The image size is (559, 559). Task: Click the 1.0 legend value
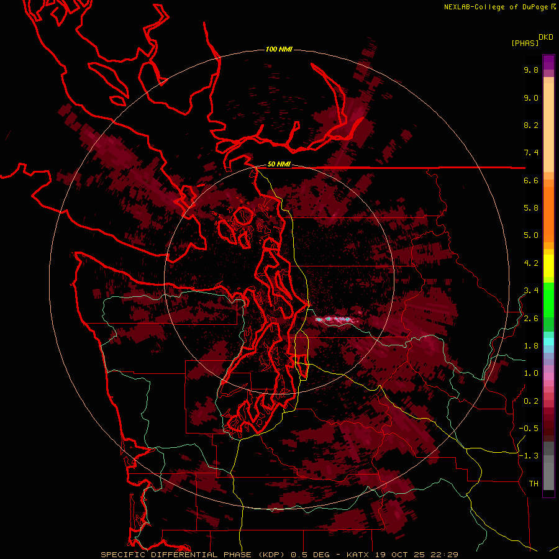pos(531,373)
